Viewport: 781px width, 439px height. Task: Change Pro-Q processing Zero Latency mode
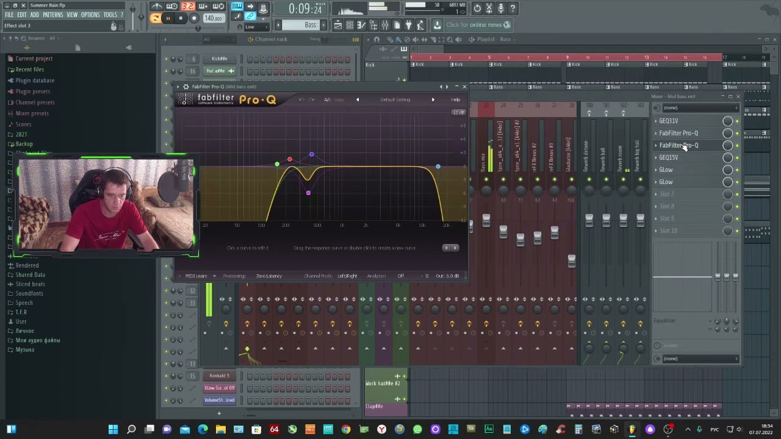[x=269, y=276]
